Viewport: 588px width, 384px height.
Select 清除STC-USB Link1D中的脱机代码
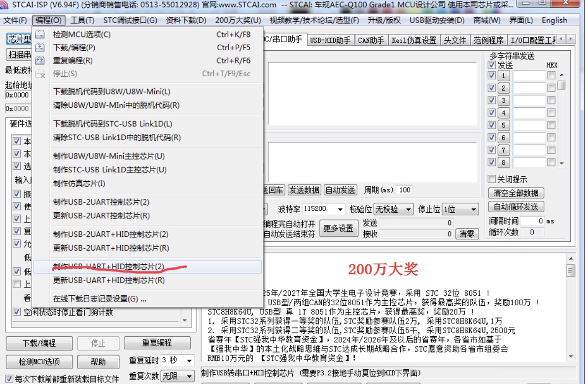tap(148, 137)
